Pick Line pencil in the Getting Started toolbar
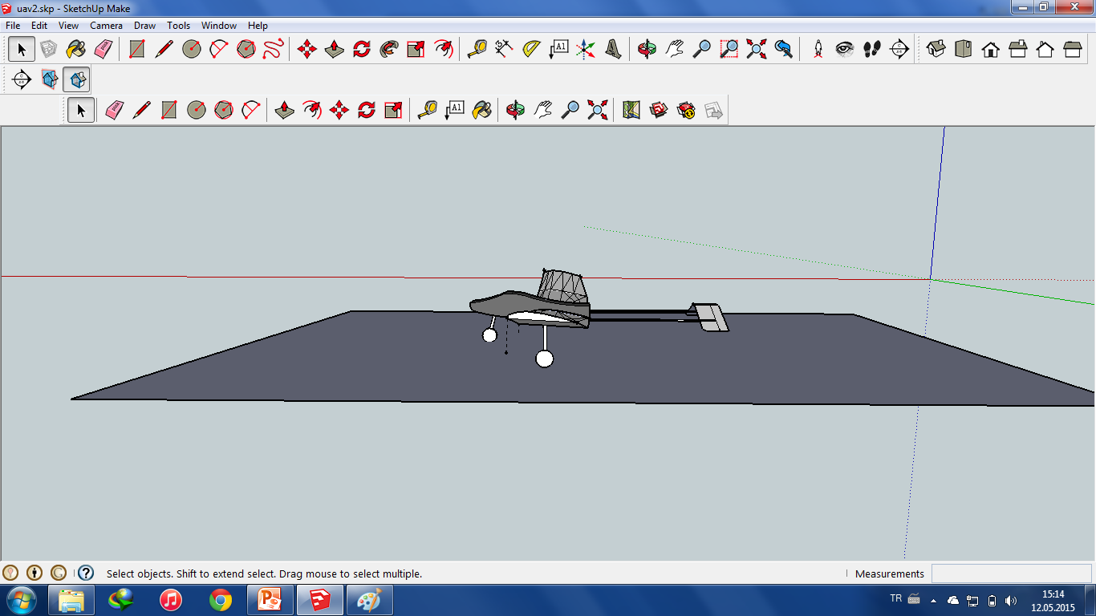This screenshot has width=1096, height=616. (141, 110)
